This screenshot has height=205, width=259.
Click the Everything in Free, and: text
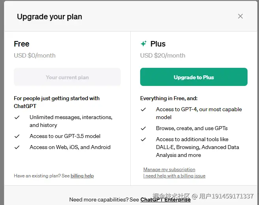[169, 98]
